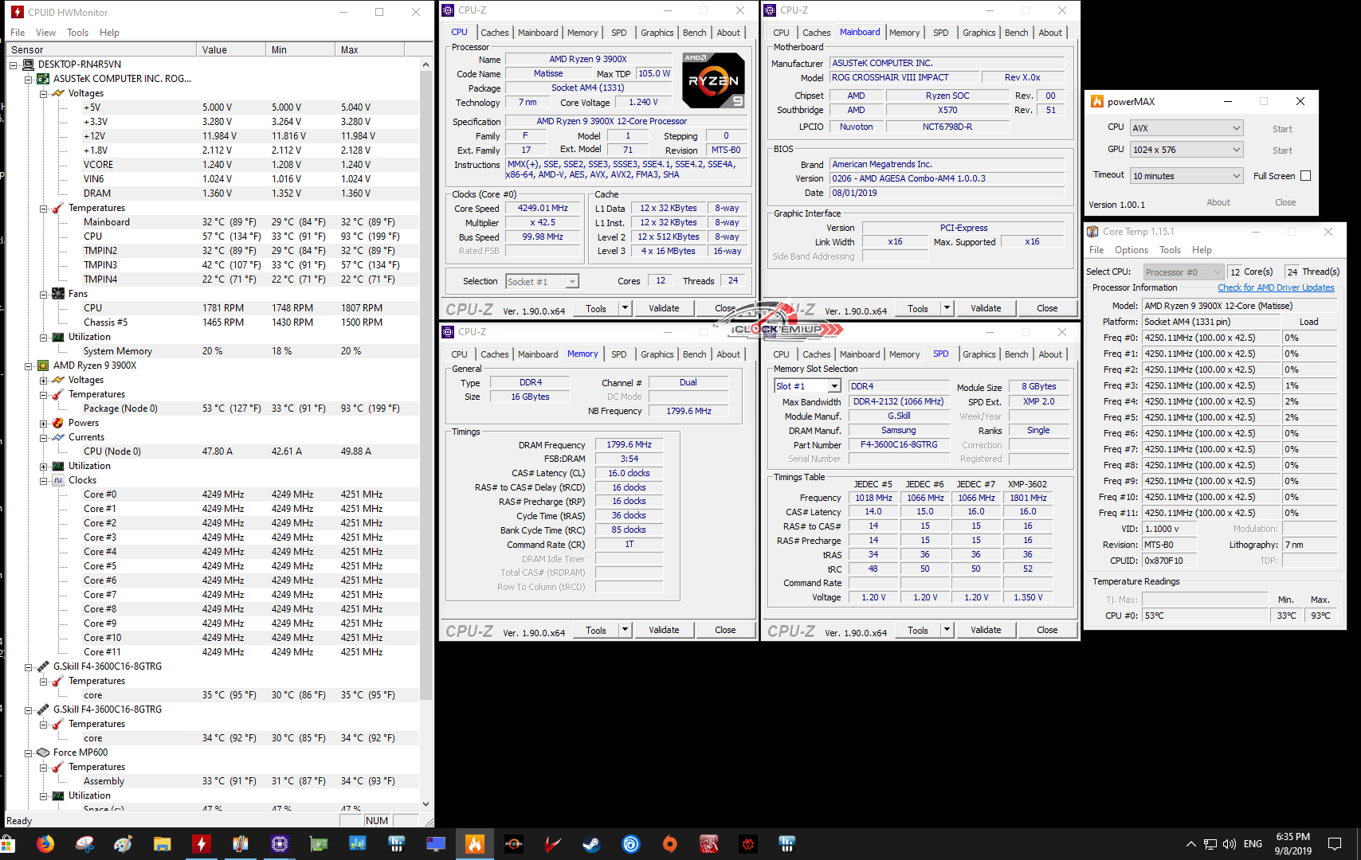Click the File Explorer taskbar icon
The width and height of the screenshot is (1361, 860).
tap(163, 844)
